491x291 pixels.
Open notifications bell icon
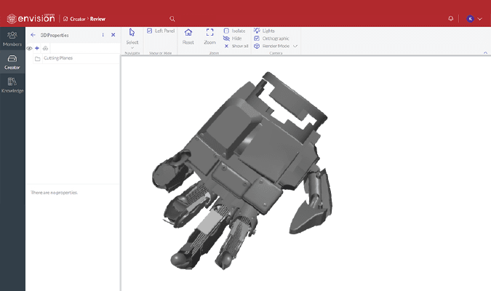pyautogui.click(x=451, y=18)
